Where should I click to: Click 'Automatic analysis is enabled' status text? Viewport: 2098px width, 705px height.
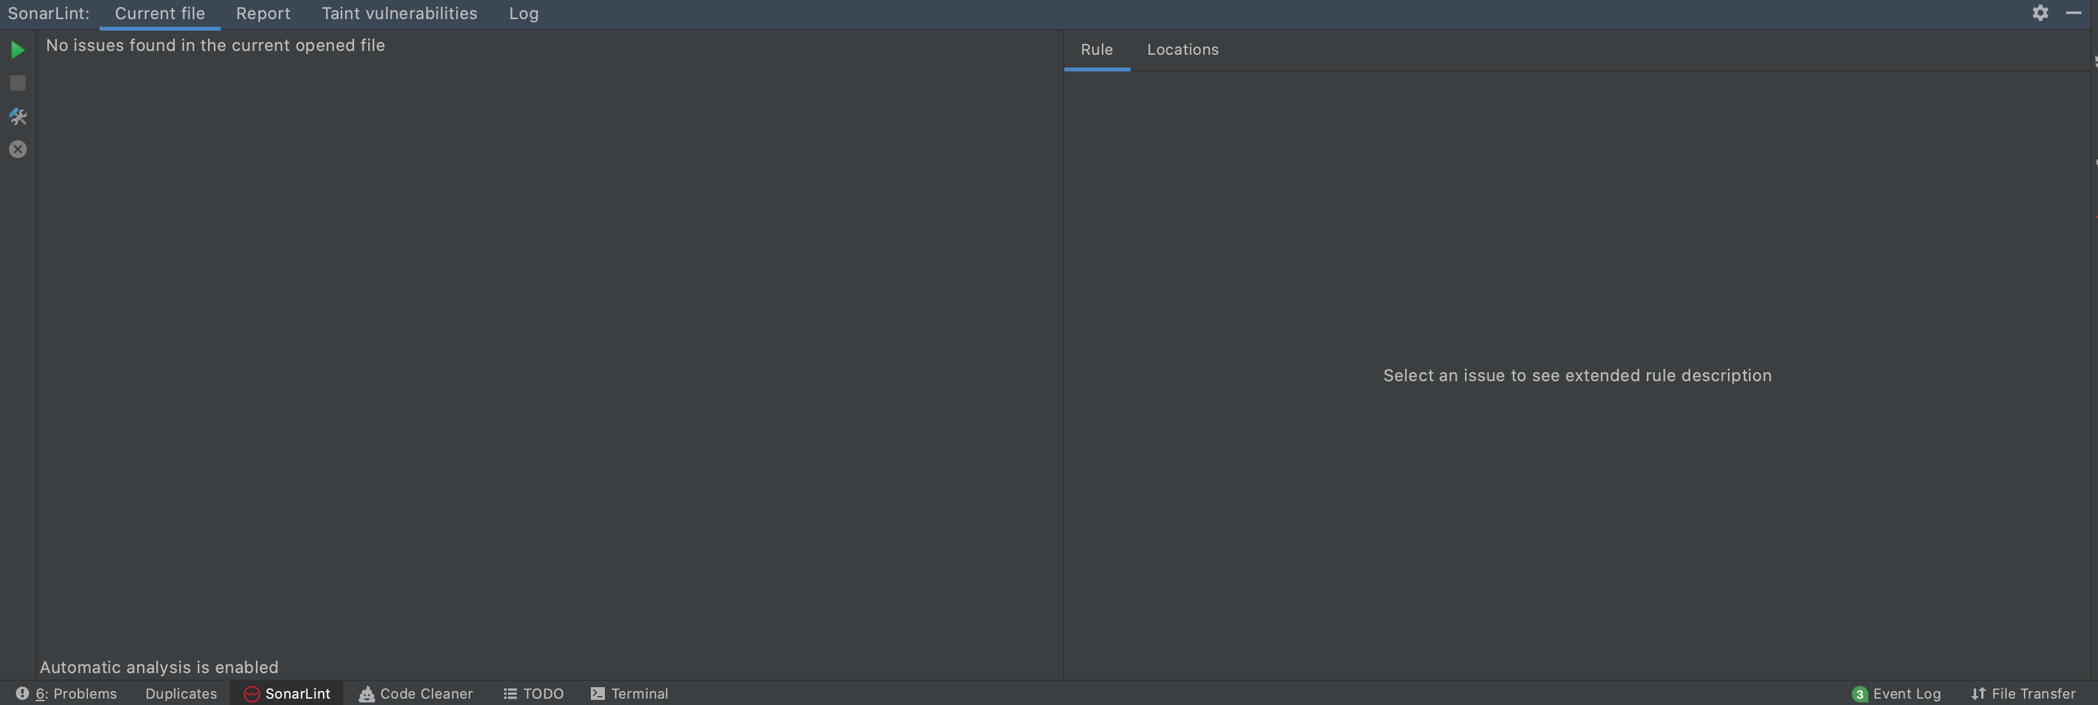coord(159,667)
